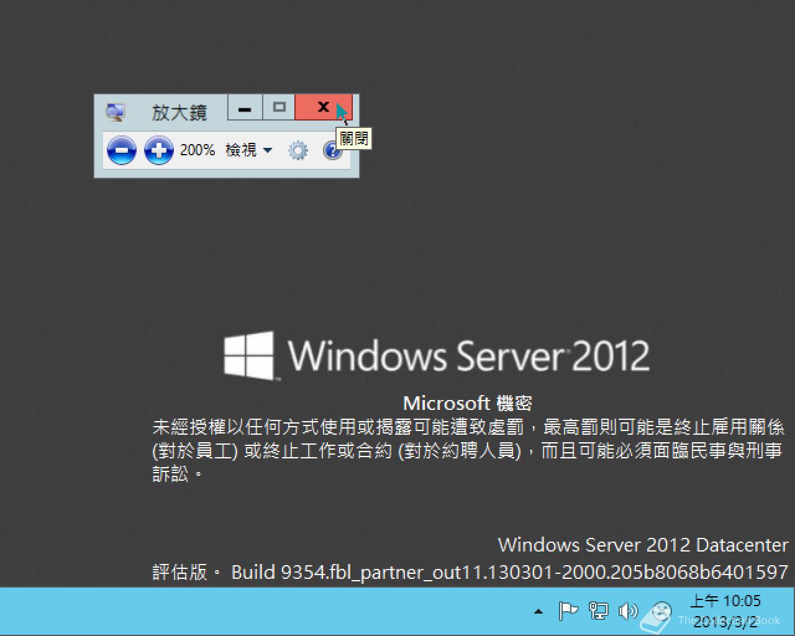Minimize the 放大鏡 Magnifier window

(x=245, y=107)
